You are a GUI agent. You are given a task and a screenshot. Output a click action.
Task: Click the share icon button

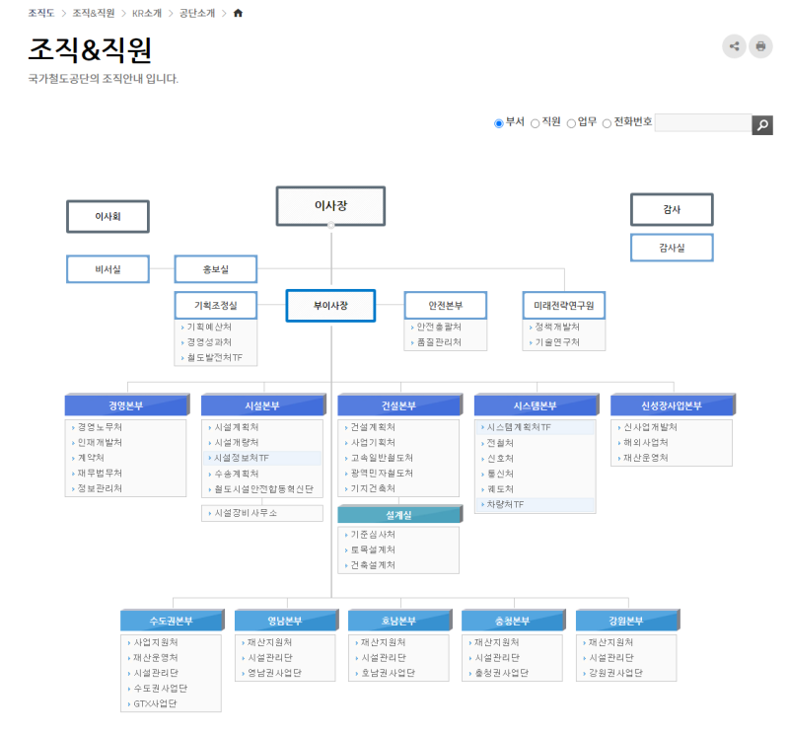coord(734,46)
